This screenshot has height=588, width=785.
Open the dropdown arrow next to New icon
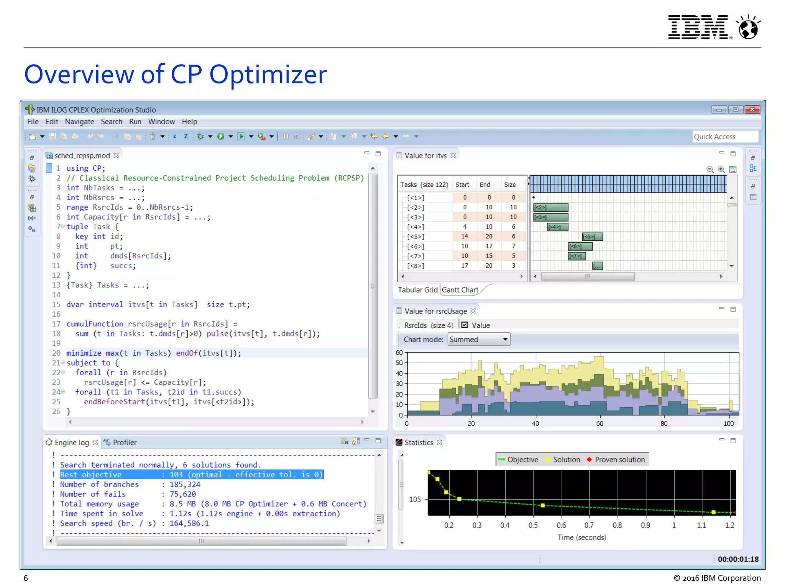tap(42, 136)
